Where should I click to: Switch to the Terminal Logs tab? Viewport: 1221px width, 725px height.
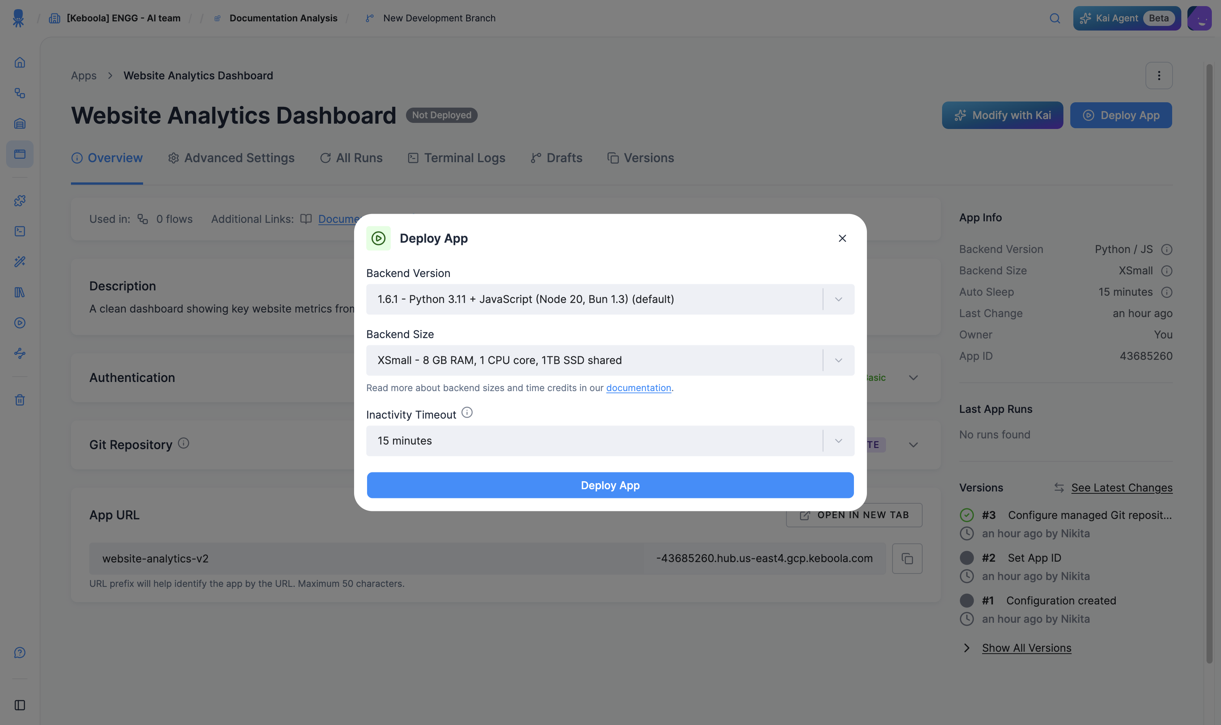[x=456, y=158]
